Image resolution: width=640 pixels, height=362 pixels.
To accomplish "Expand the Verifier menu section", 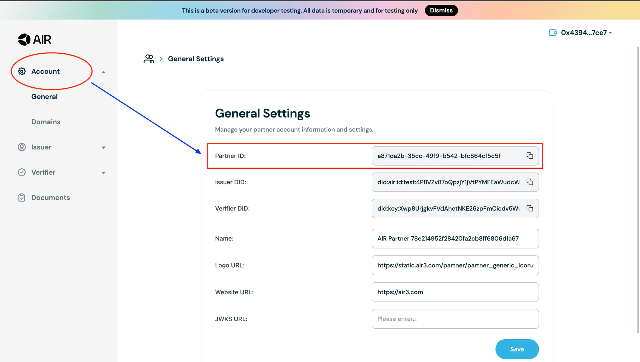I will coord(104,173).
